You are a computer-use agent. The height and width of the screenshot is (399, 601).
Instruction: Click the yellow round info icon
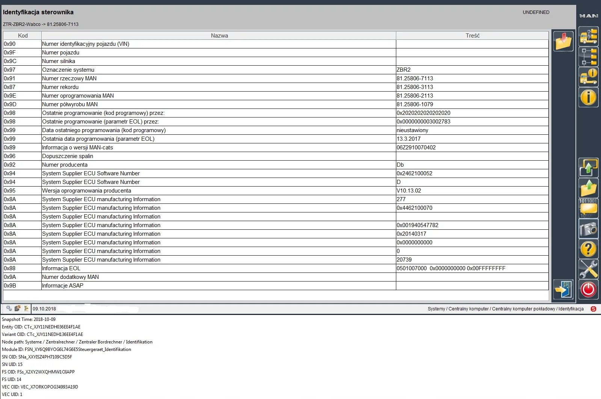588,97
